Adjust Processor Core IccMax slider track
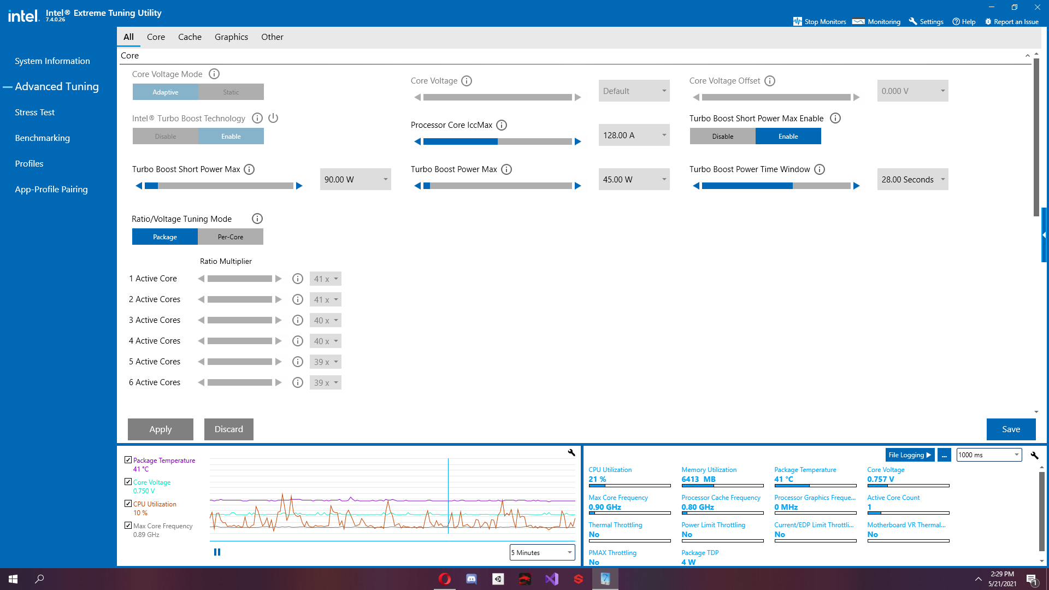This screenshot has height=590, width=1049. (x=498, y=141)
